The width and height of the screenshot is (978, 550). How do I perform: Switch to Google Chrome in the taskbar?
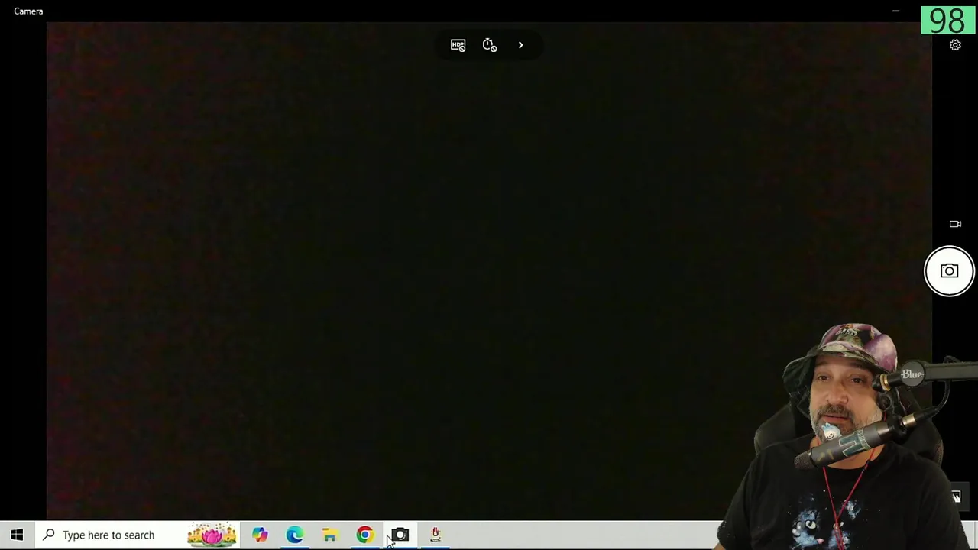pos(364,535)
